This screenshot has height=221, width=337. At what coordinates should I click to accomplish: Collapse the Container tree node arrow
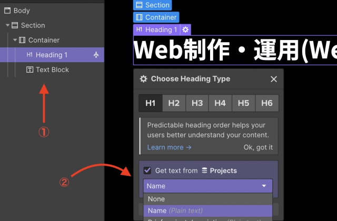coord(15,40)
